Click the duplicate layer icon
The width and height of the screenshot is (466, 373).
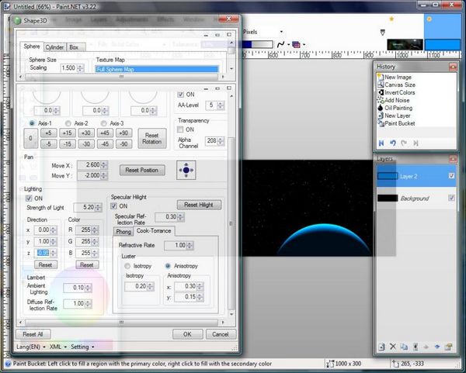coord(404,347)
